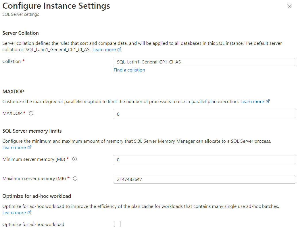The image size is (298, 232).
Task: Click the Maximum server memory info icon
Action: [x=75, y=179]
